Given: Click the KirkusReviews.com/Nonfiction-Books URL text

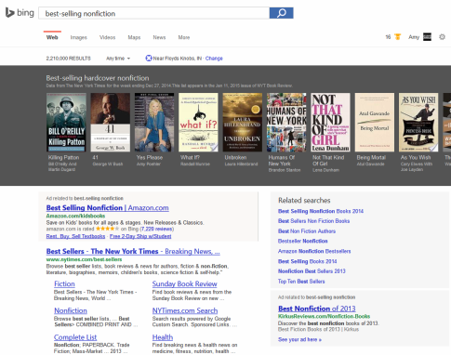Looking at the screenshot, I should (x=324, y=317).
